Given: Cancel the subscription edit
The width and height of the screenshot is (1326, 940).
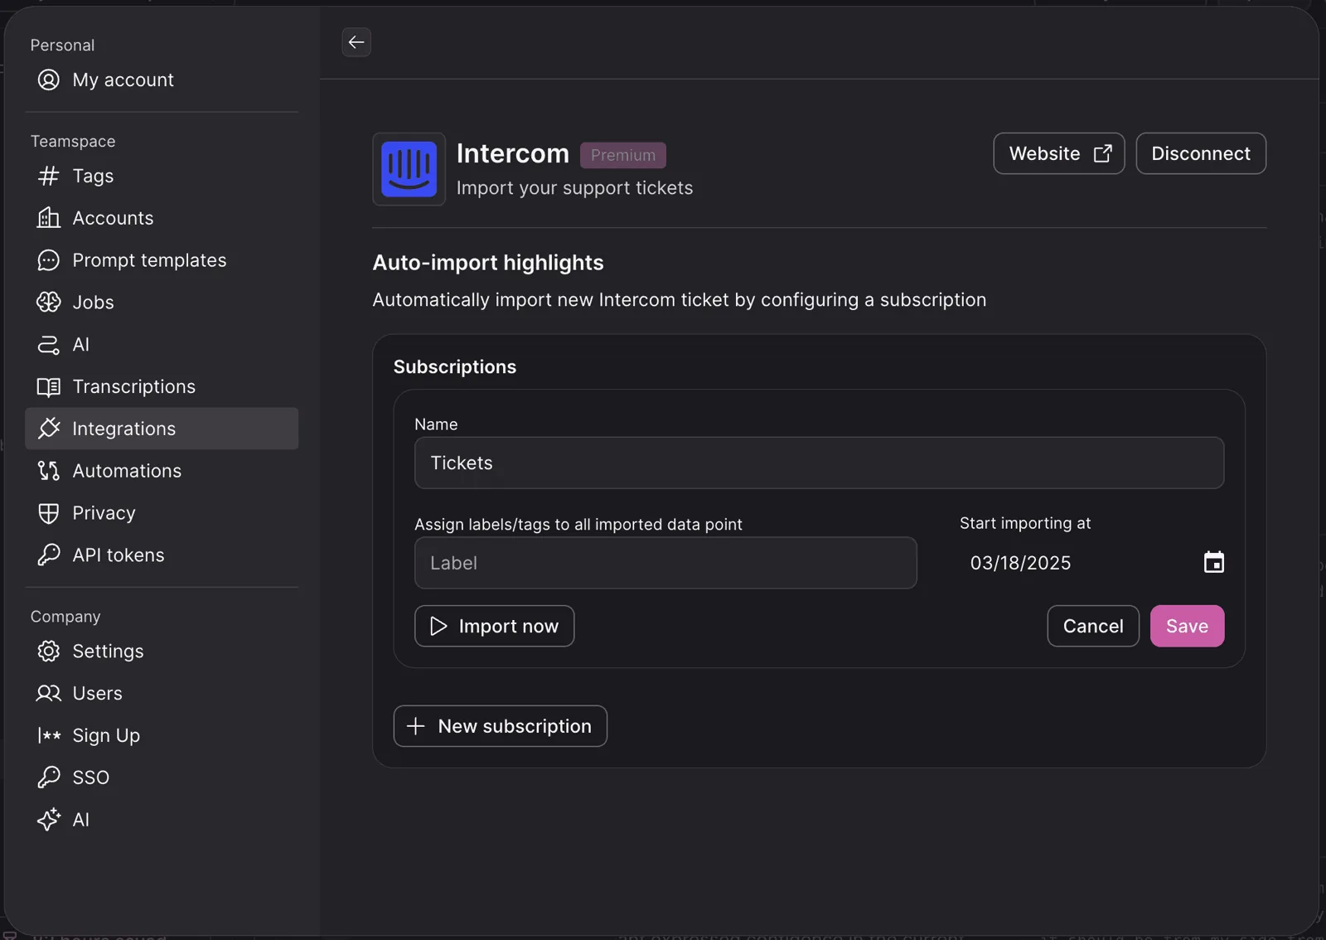Looking at the screenshot, I should pos(1093,626).
